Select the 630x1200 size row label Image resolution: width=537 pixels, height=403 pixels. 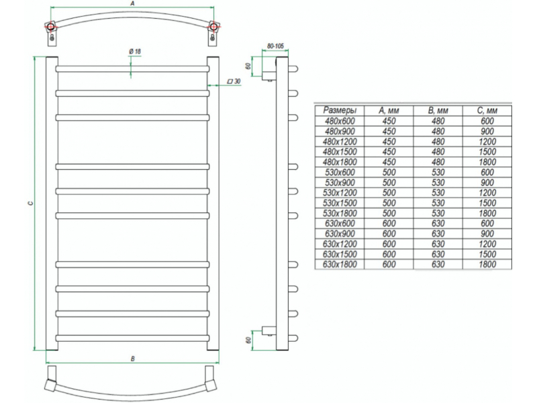click(x=340, y=244)
